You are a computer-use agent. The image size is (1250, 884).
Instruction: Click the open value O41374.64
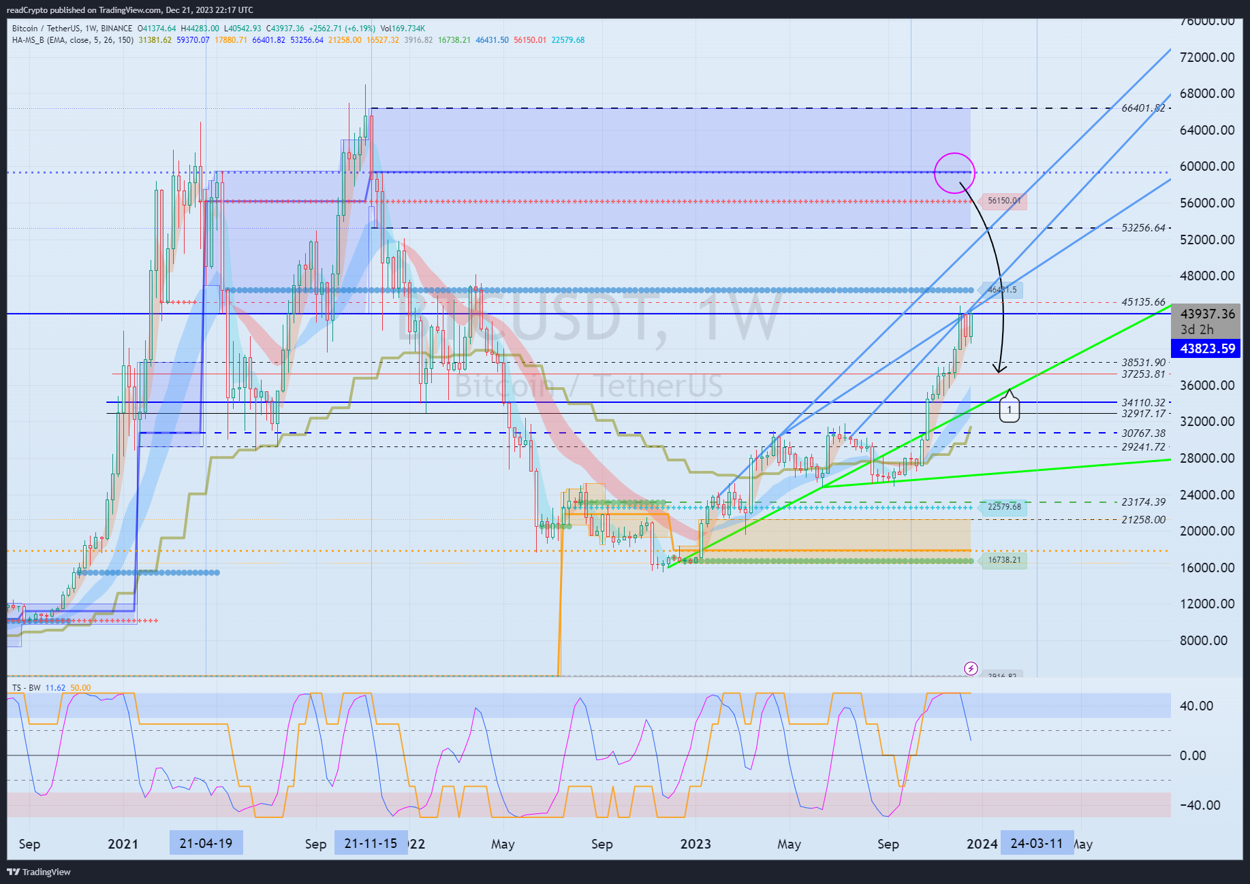(x=157, y=29)
